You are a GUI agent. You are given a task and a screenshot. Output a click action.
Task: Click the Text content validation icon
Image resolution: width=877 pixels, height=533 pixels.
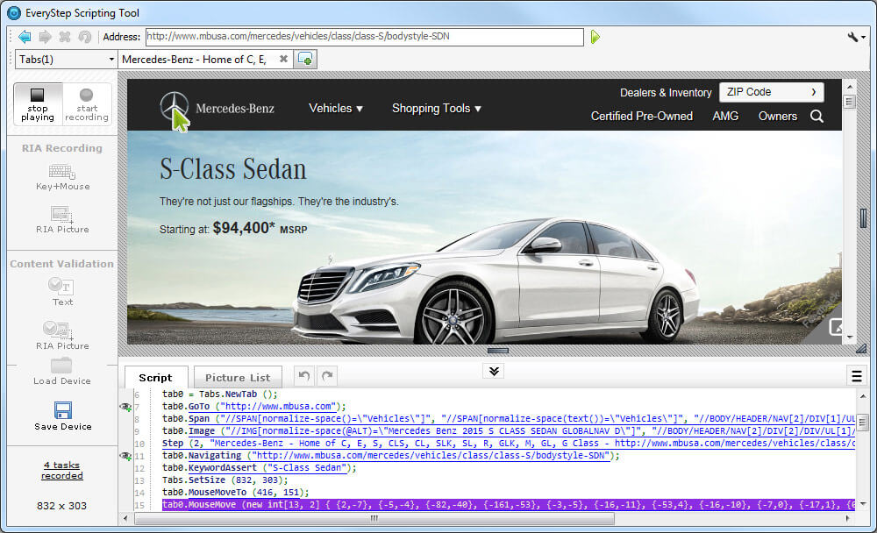(62, 286)
